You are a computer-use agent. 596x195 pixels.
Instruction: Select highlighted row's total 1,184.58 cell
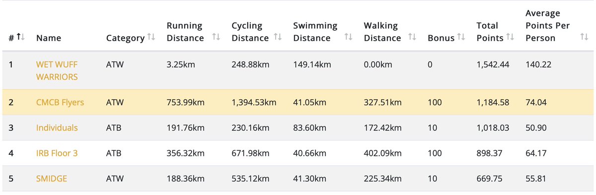pos(493,102)
